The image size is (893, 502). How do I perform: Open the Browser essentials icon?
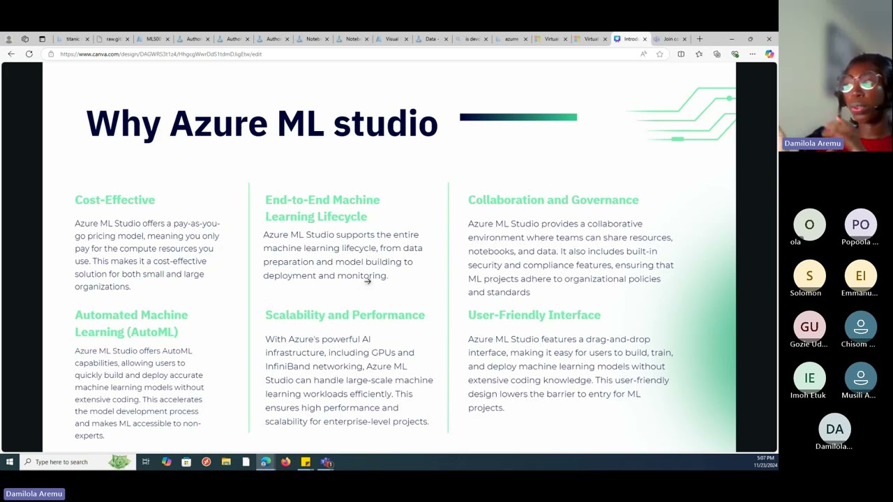(x=735, y=54)
